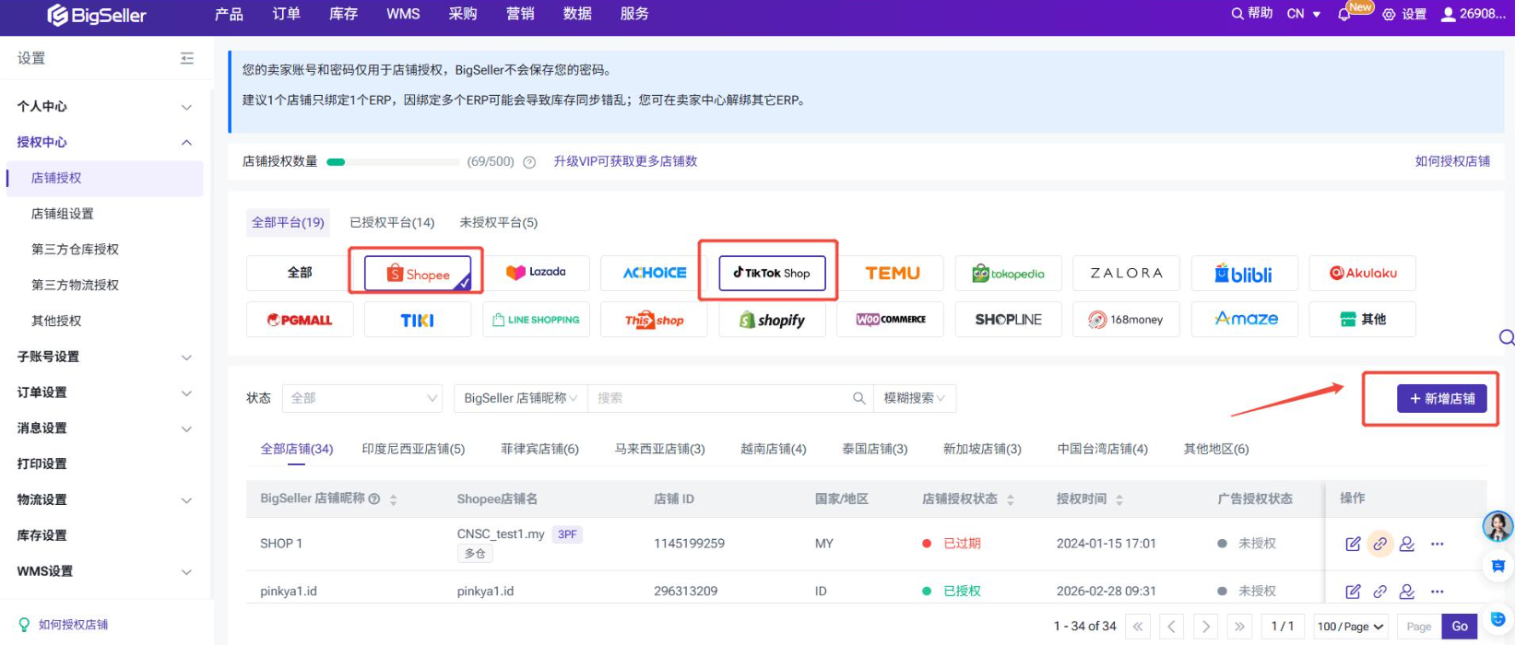Open the 状态 status dropdown
The width and height of the screenshot is (1515, 645).
click(x=362, y=398)
